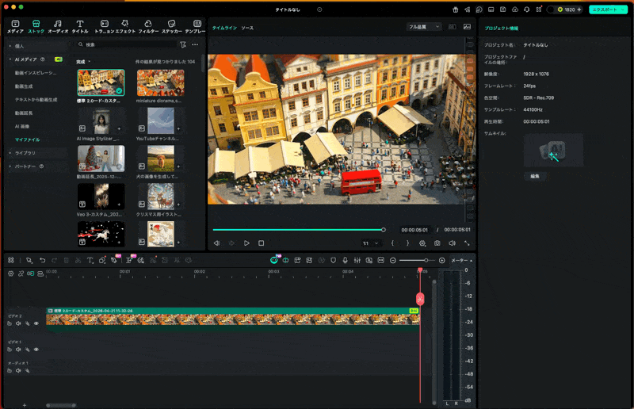Click the preview progress bar handle

coord(384,230)
